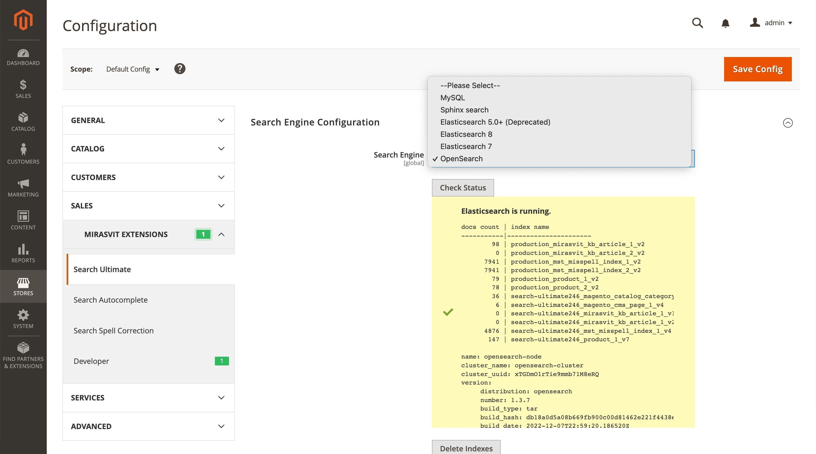
Task: Select Elasticsearch 8 from the engine list
Action: [x=466, y=134]
